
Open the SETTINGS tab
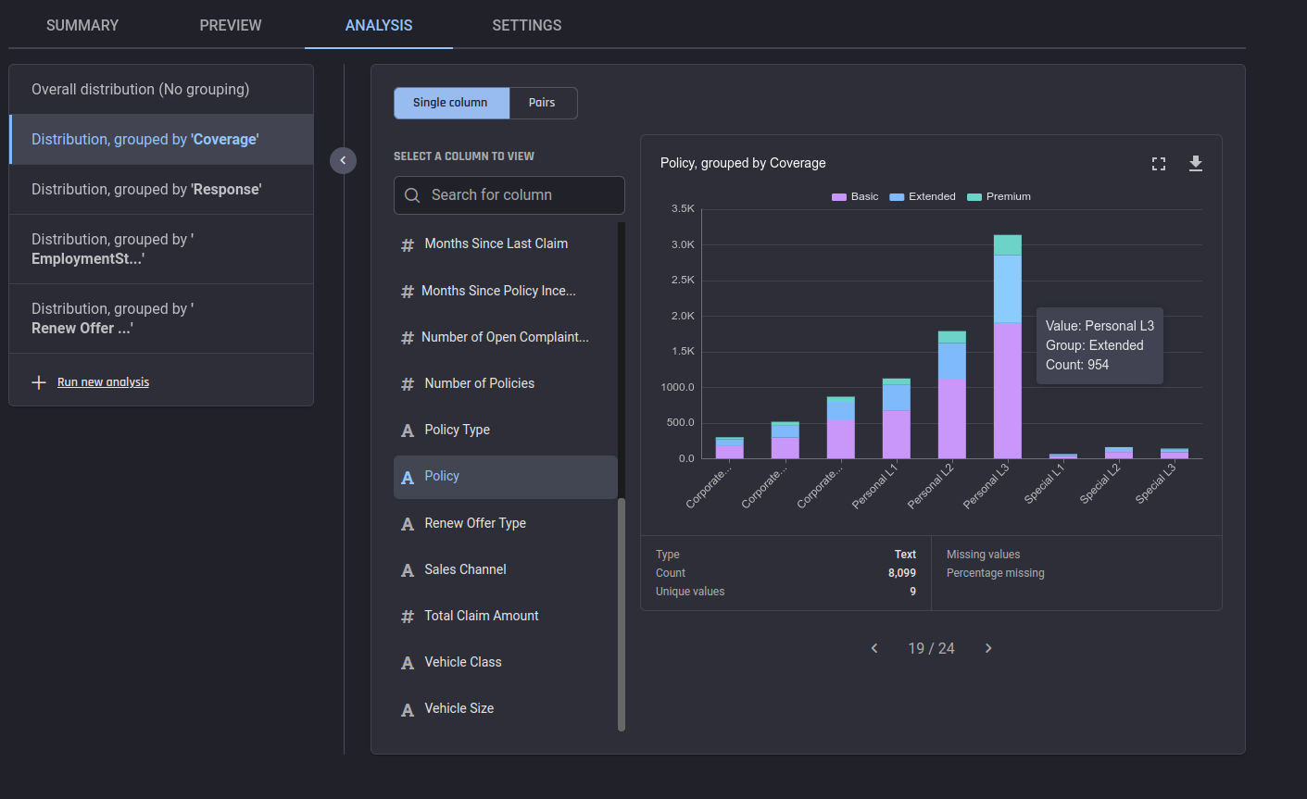coord(527,25)
